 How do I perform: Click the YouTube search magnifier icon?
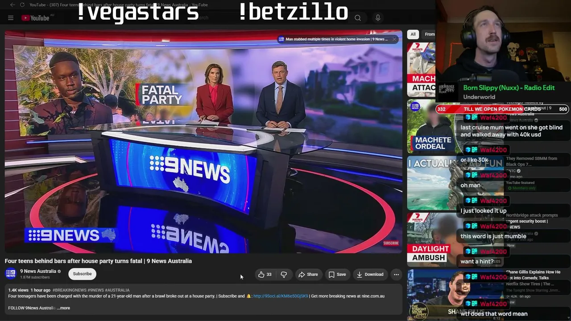click(x=358, y=18)
